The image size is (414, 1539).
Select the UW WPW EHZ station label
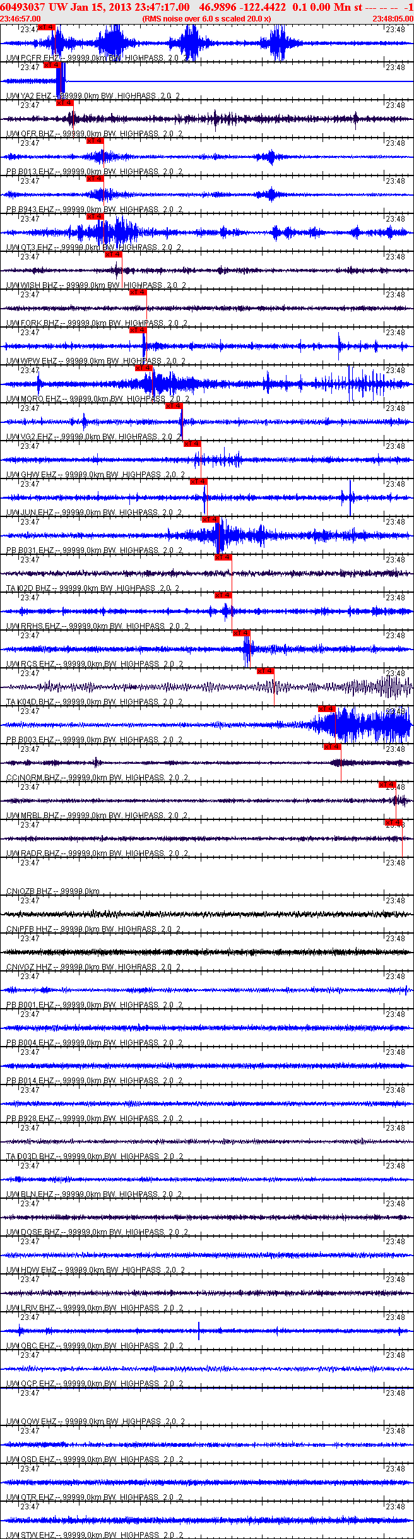pyautogui.click(x=32, y=361)
